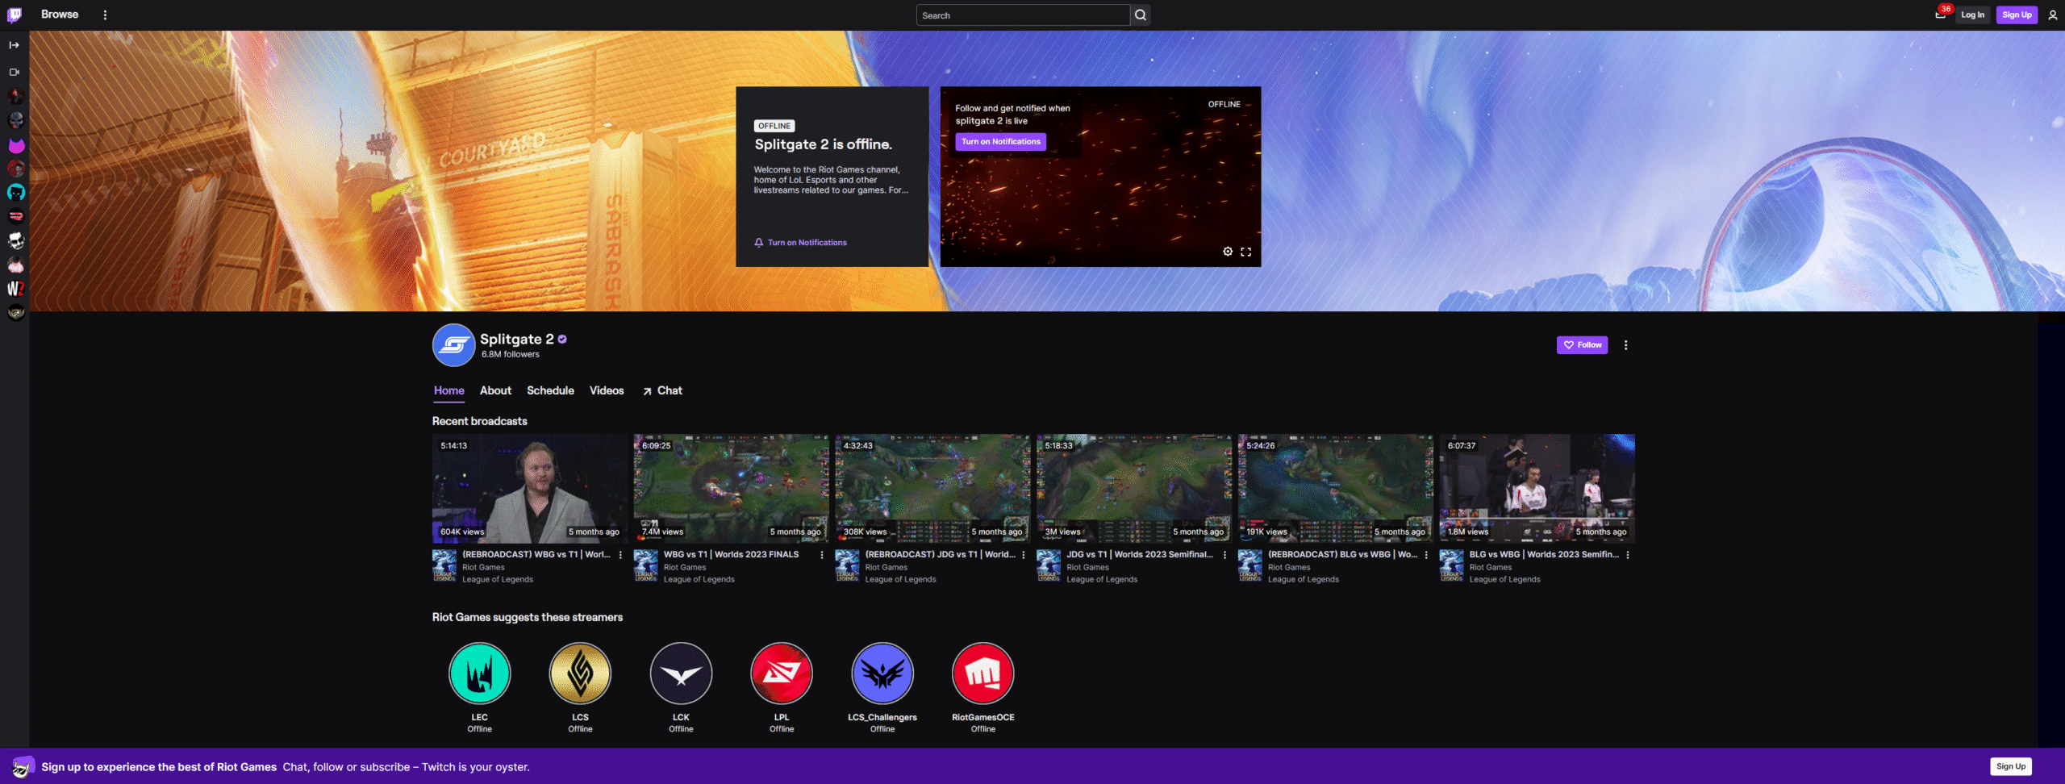Switch to the Schedule tab
The height and width of the screenshot is (784, 2065).
550,390
